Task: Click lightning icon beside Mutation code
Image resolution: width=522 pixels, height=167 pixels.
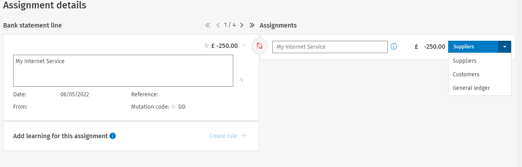Action: coord(173,107)
